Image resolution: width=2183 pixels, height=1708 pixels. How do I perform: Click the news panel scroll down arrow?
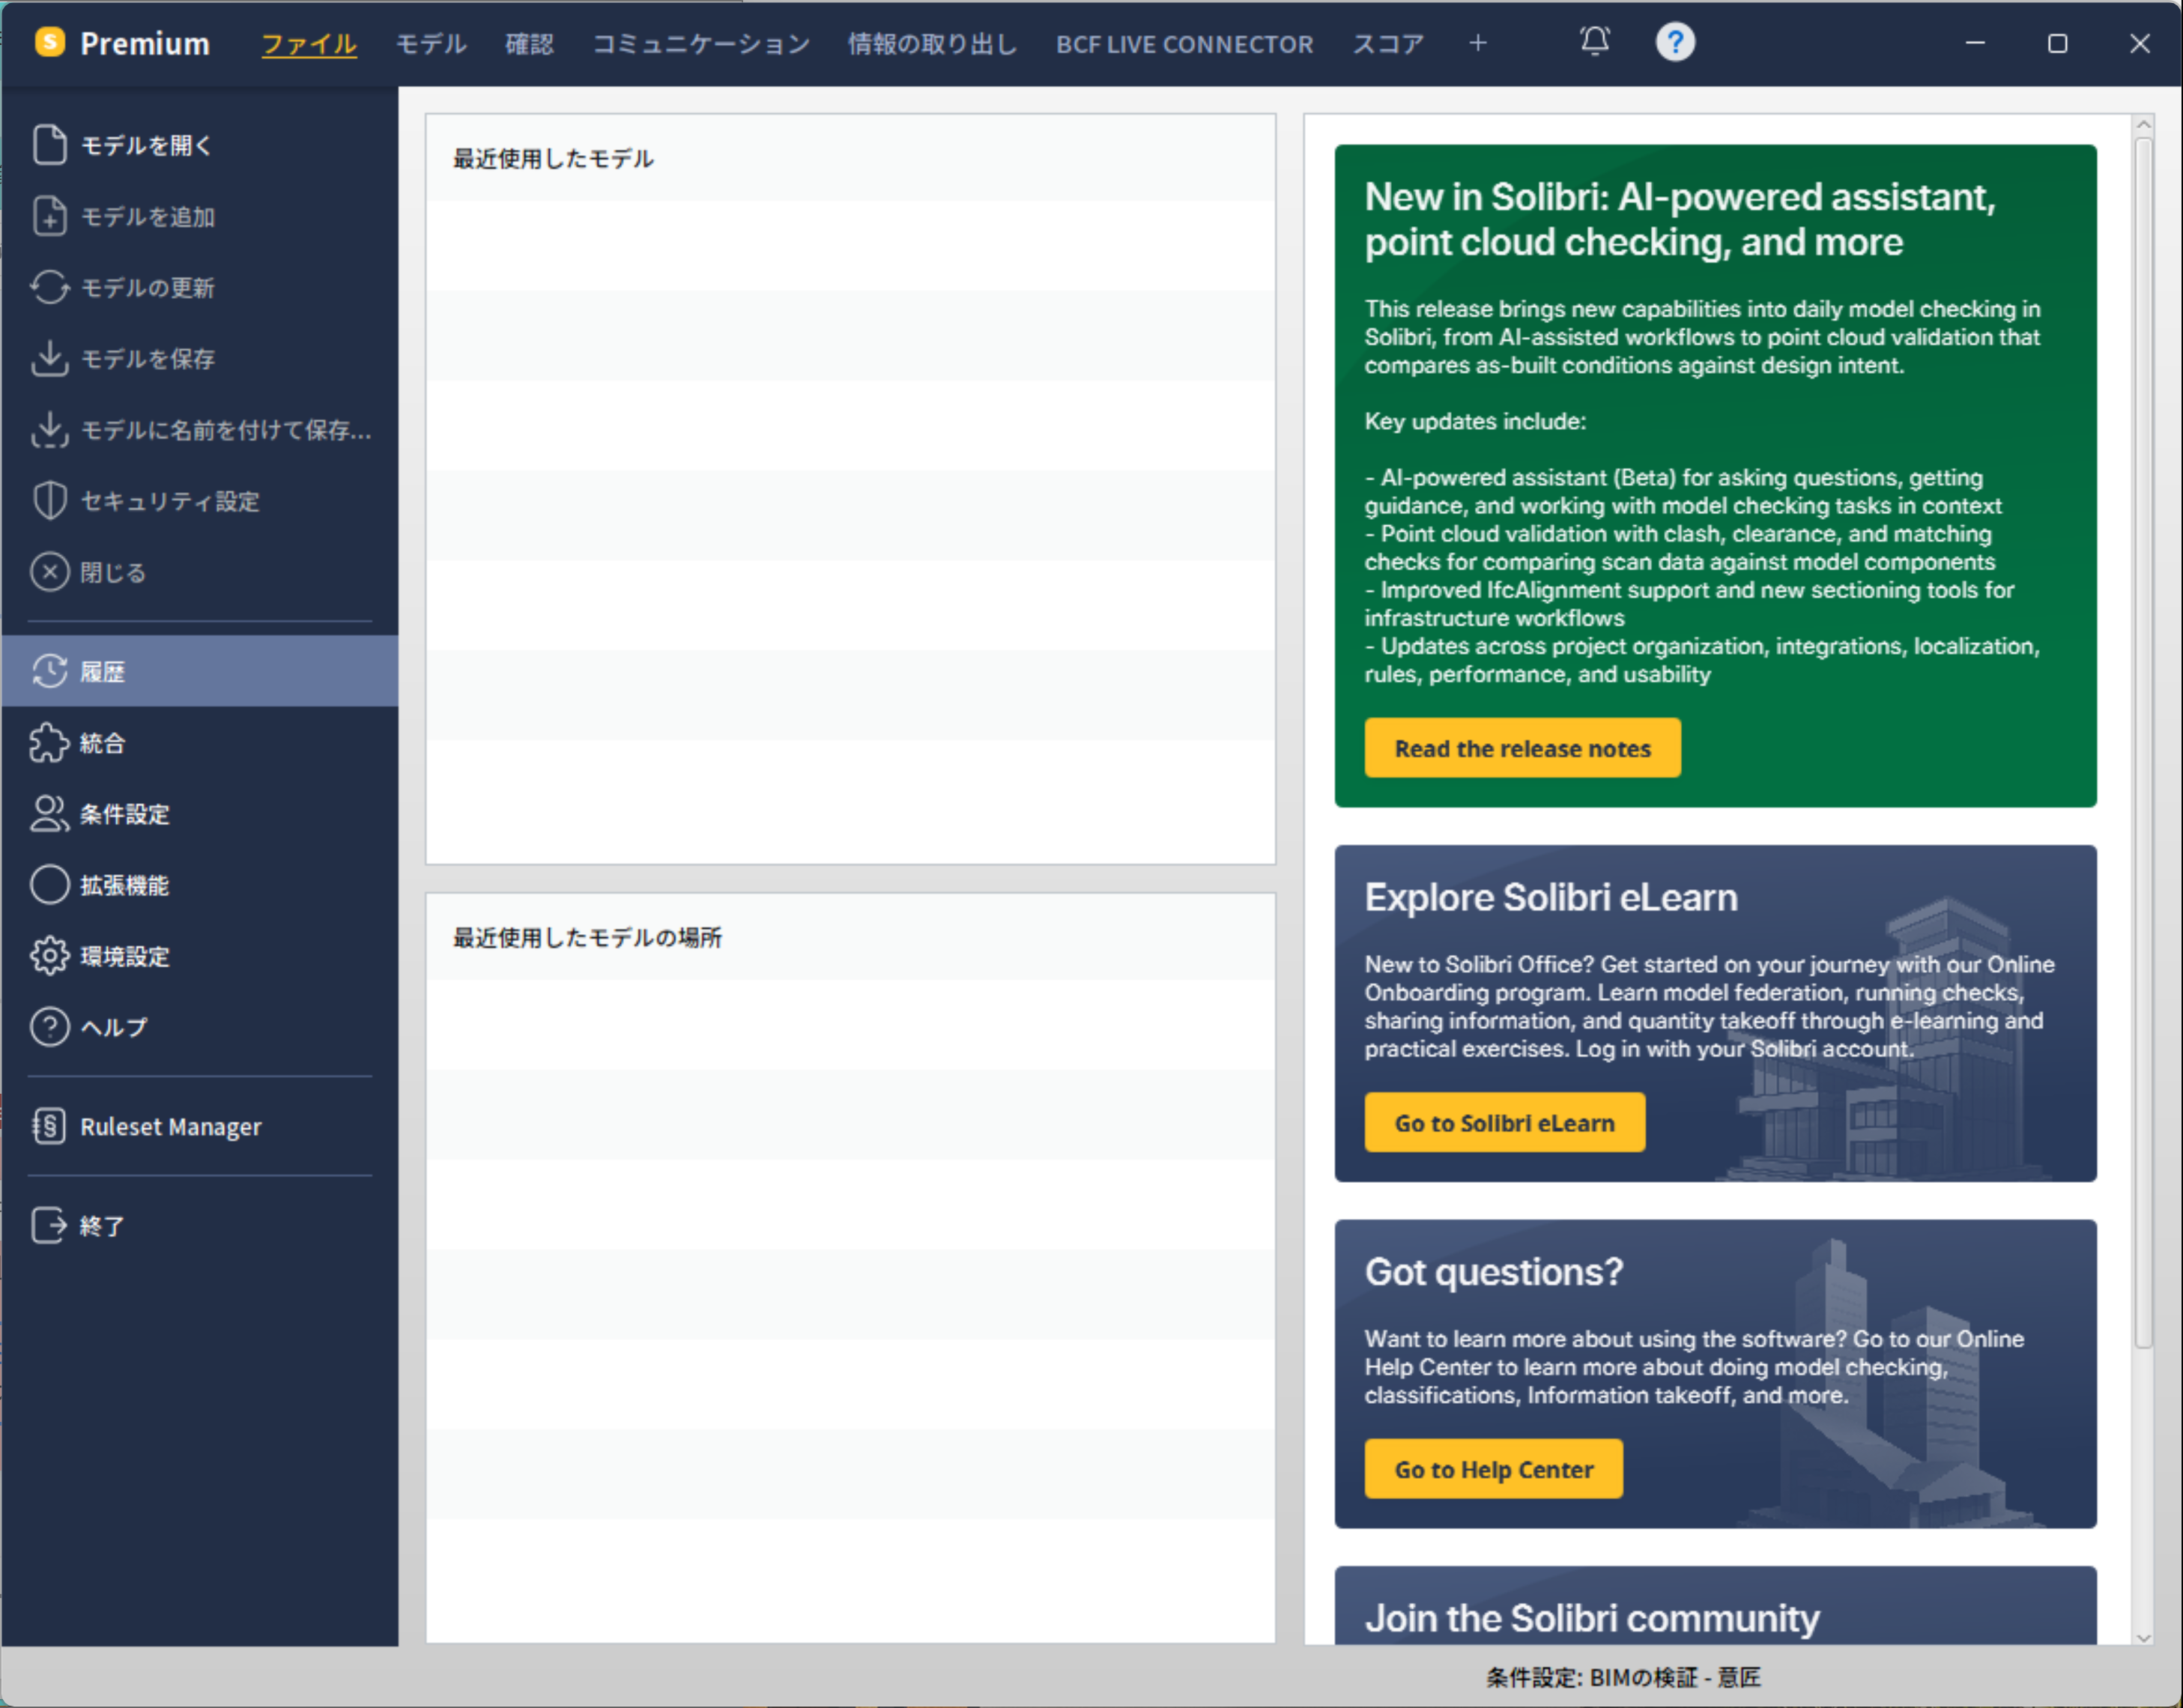pos(2143,1637)
